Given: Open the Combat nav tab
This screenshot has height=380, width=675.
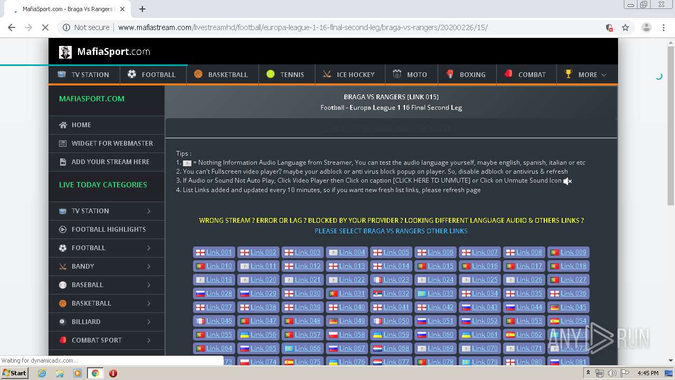Looking at the screenshot, I should (526, 74).
